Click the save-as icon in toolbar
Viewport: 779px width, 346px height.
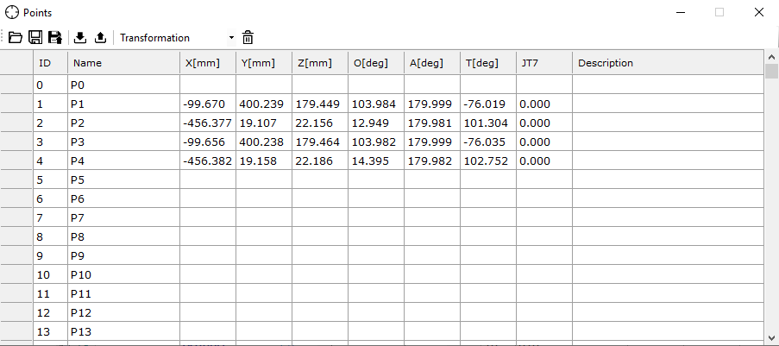click(x=55, y=37)
